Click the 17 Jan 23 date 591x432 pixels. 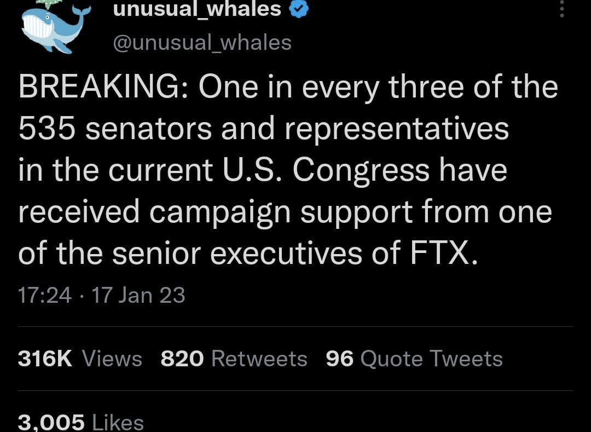(x=138, y=295)
